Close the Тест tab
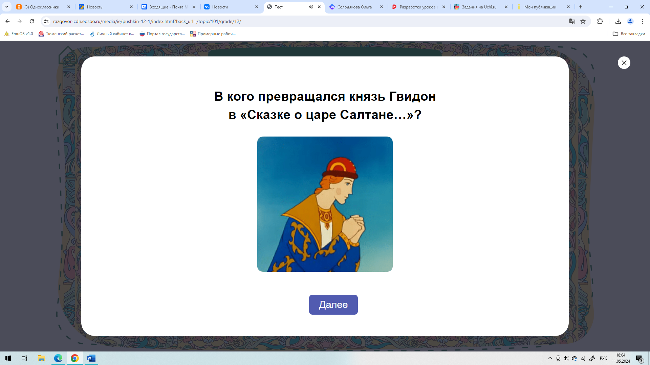Screen dimensions: 650x365 click(319, 7)
